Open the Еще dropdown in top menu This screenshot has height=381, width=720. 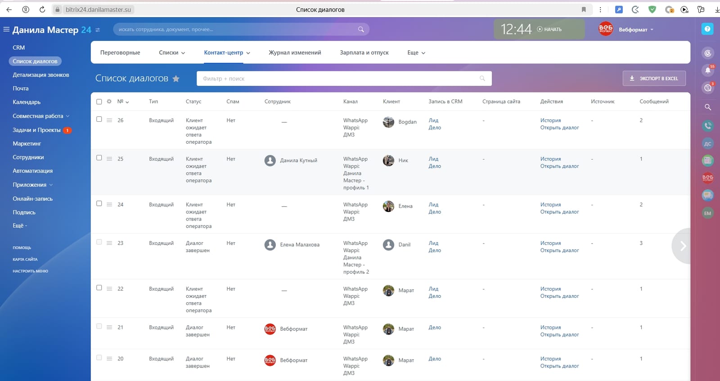pos(416,53)
